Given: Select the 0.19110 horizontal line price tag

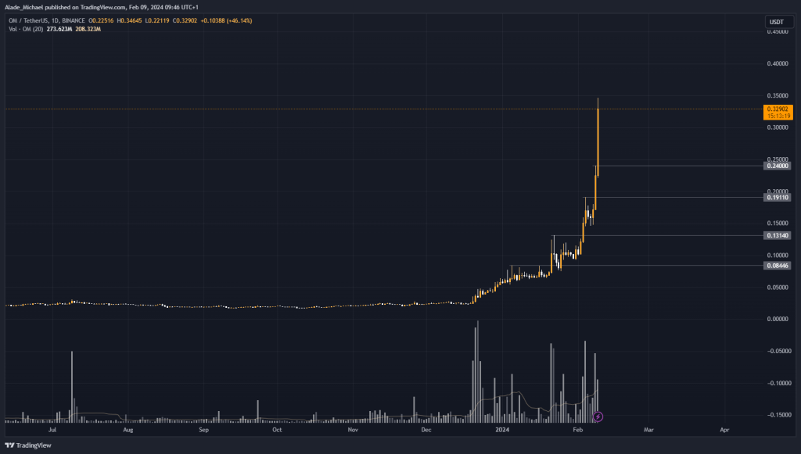Looking at the screenshot, I should click(x=779, y=198).
